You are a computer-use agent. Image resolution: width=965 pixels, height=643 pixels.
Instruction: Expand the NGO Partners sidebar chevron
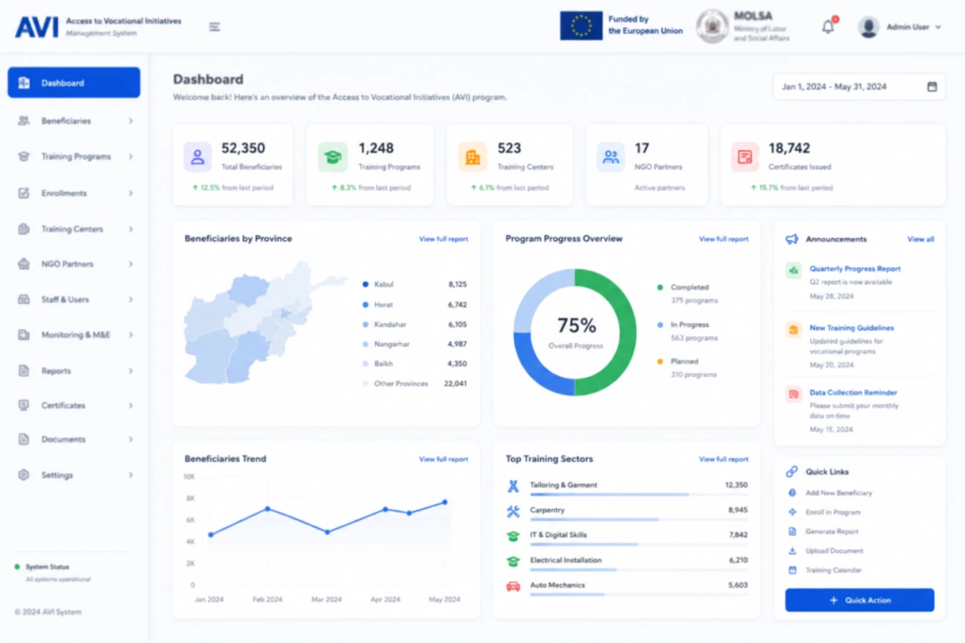point(131,264)
